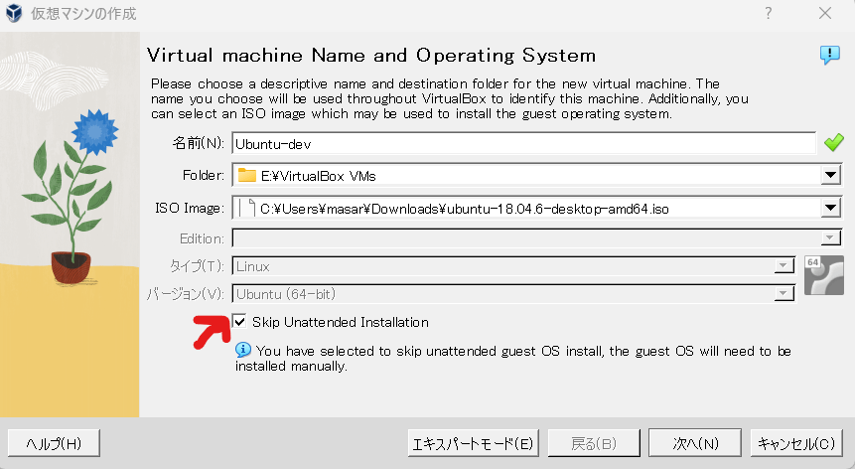Click the blue exclamation tip icon

click(x=830, y=55)
